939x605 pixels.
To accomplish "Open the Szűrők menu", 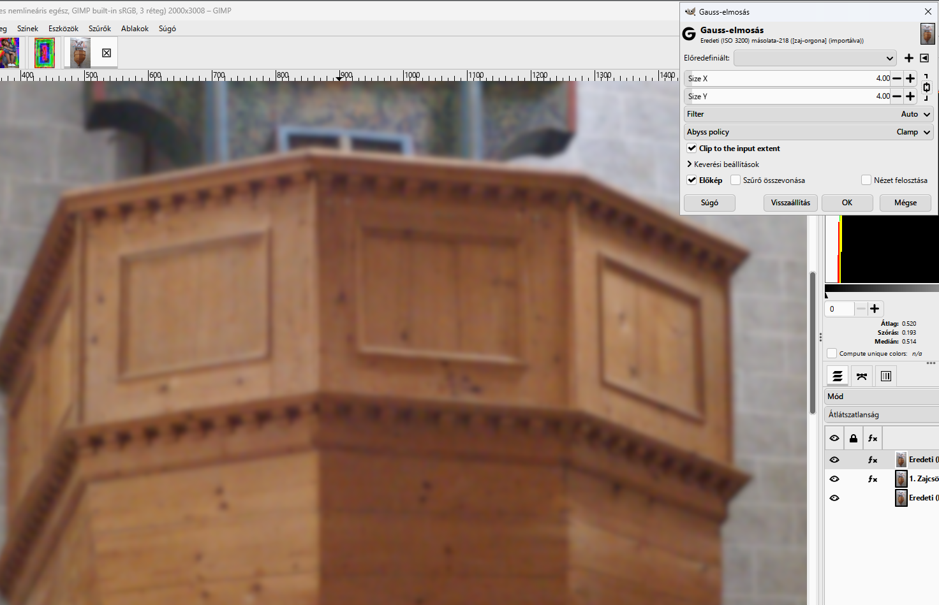I will click(100, 29).
